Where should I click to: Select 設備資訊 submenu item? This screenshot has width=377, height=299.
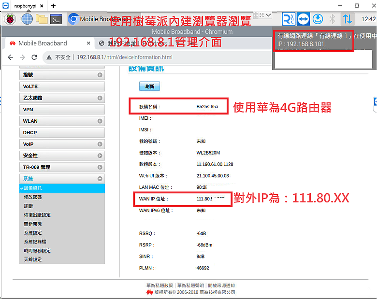click(x=62, y=188)
